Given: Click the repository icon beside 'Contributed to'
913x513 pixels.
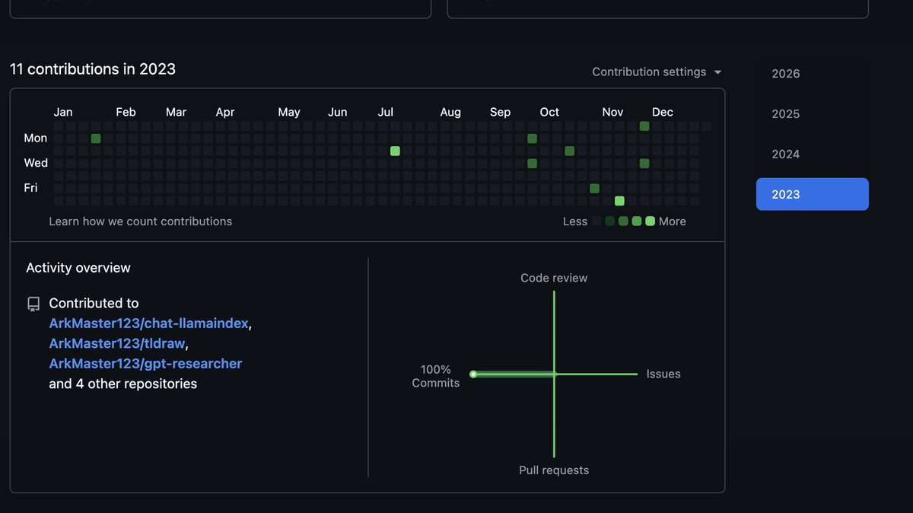Looking at the screenshot, I should click(33, 304).
